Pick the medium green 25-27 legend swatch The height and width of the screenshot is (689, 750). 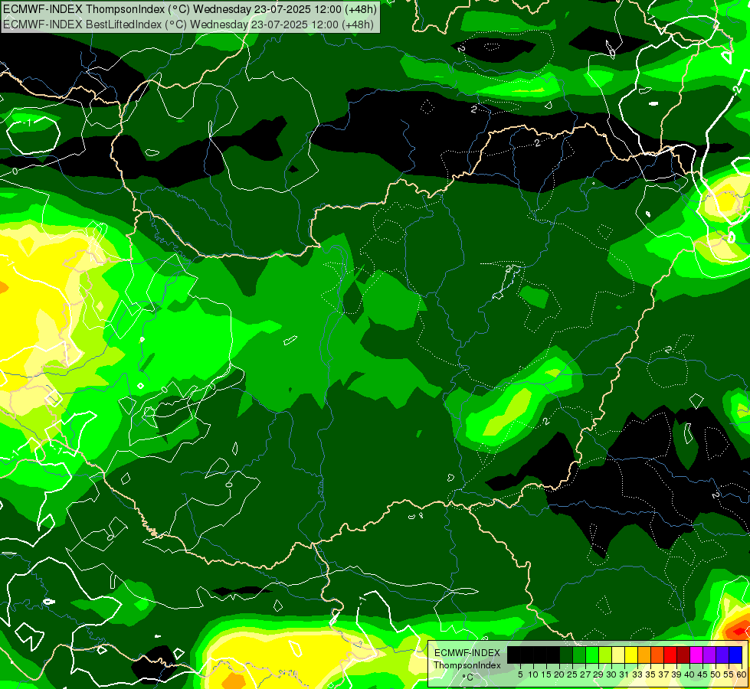(579, 655)
